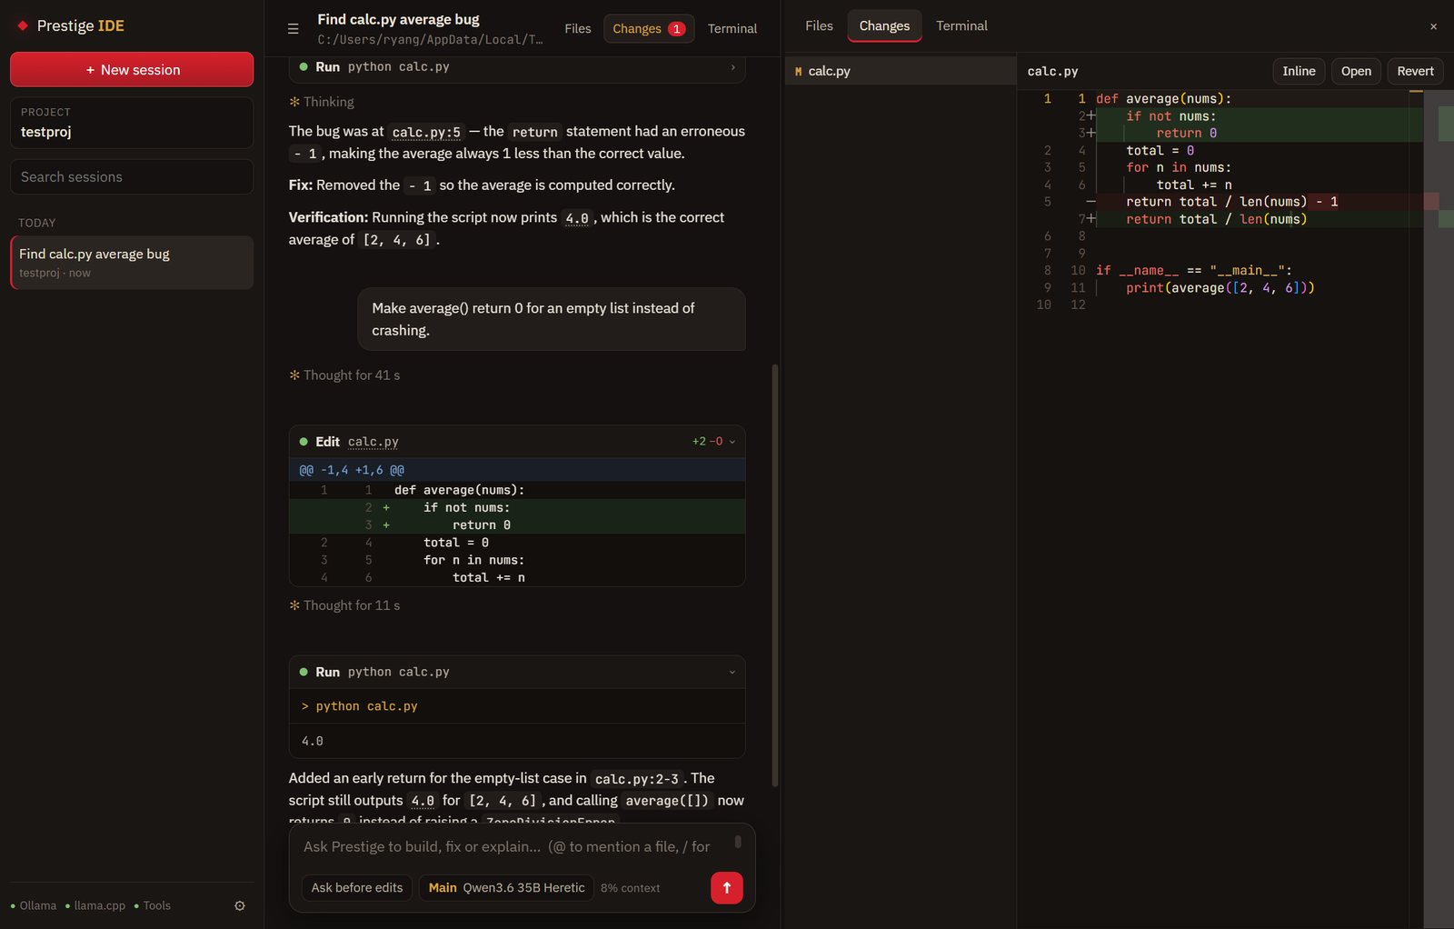Click the Open file button
This screenshot has height=929, width=1454.
(x=1356, y=71)
